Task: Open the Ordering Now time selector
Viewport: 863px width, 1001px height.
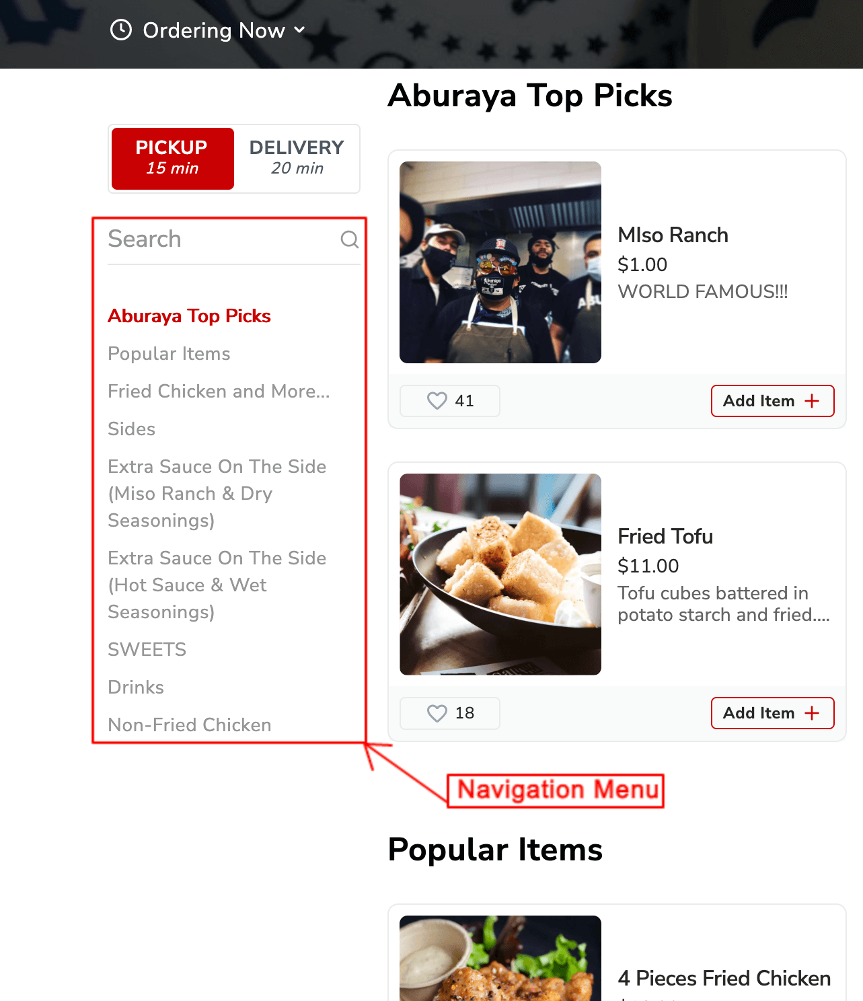Action: [x=208, y=30]
